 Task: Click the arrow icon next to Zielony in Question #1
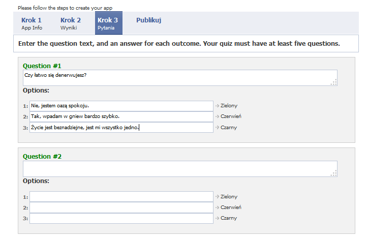coord(217,106)
